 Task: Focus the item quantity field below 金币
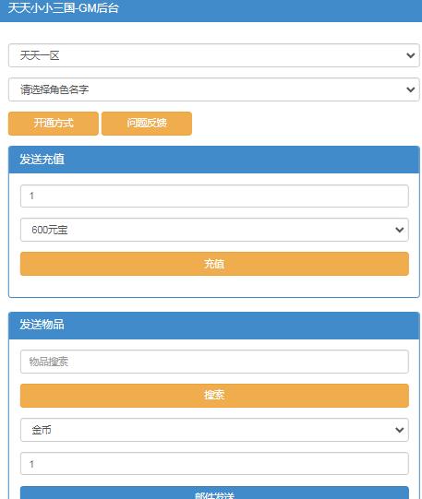tap(214, 464)
